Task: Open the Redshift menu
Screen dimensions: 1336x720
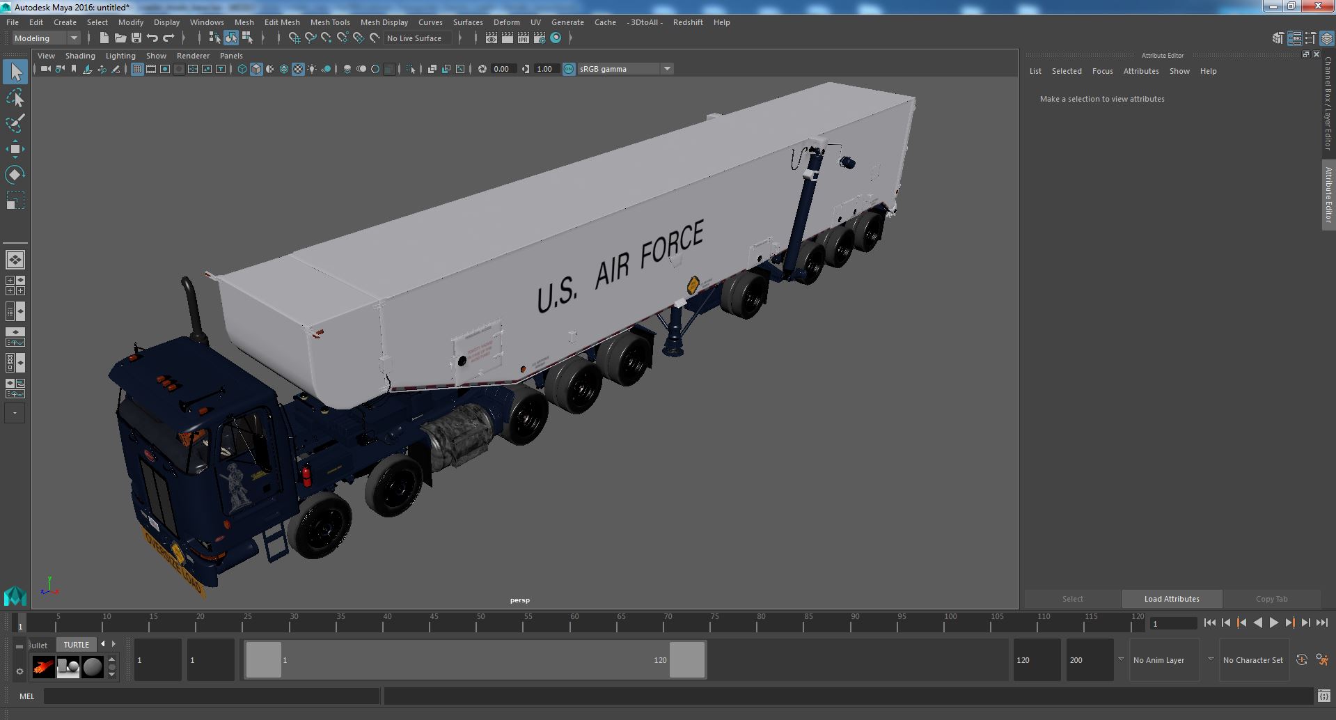Action: coord(688,22)
